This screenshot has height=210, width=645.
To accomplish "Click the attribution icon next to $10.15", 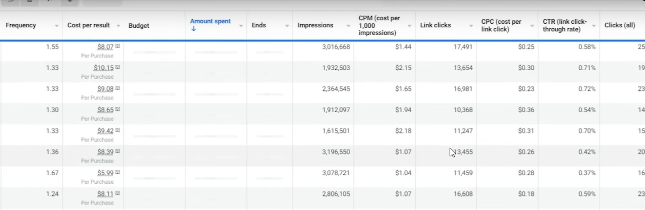I will pos(118,67).
